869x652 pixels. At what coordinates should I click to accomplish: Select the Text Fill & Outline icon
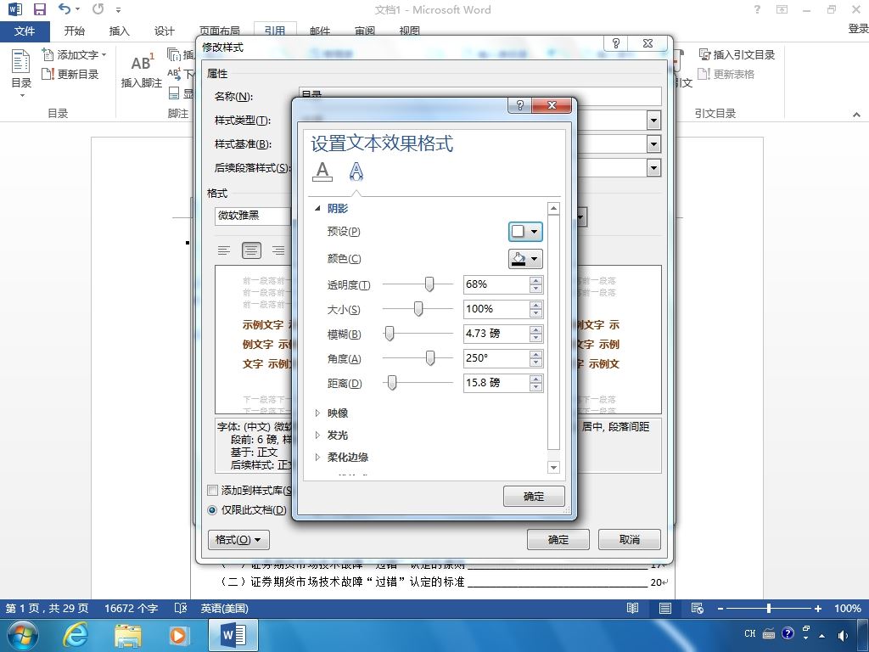click(322, 171)
